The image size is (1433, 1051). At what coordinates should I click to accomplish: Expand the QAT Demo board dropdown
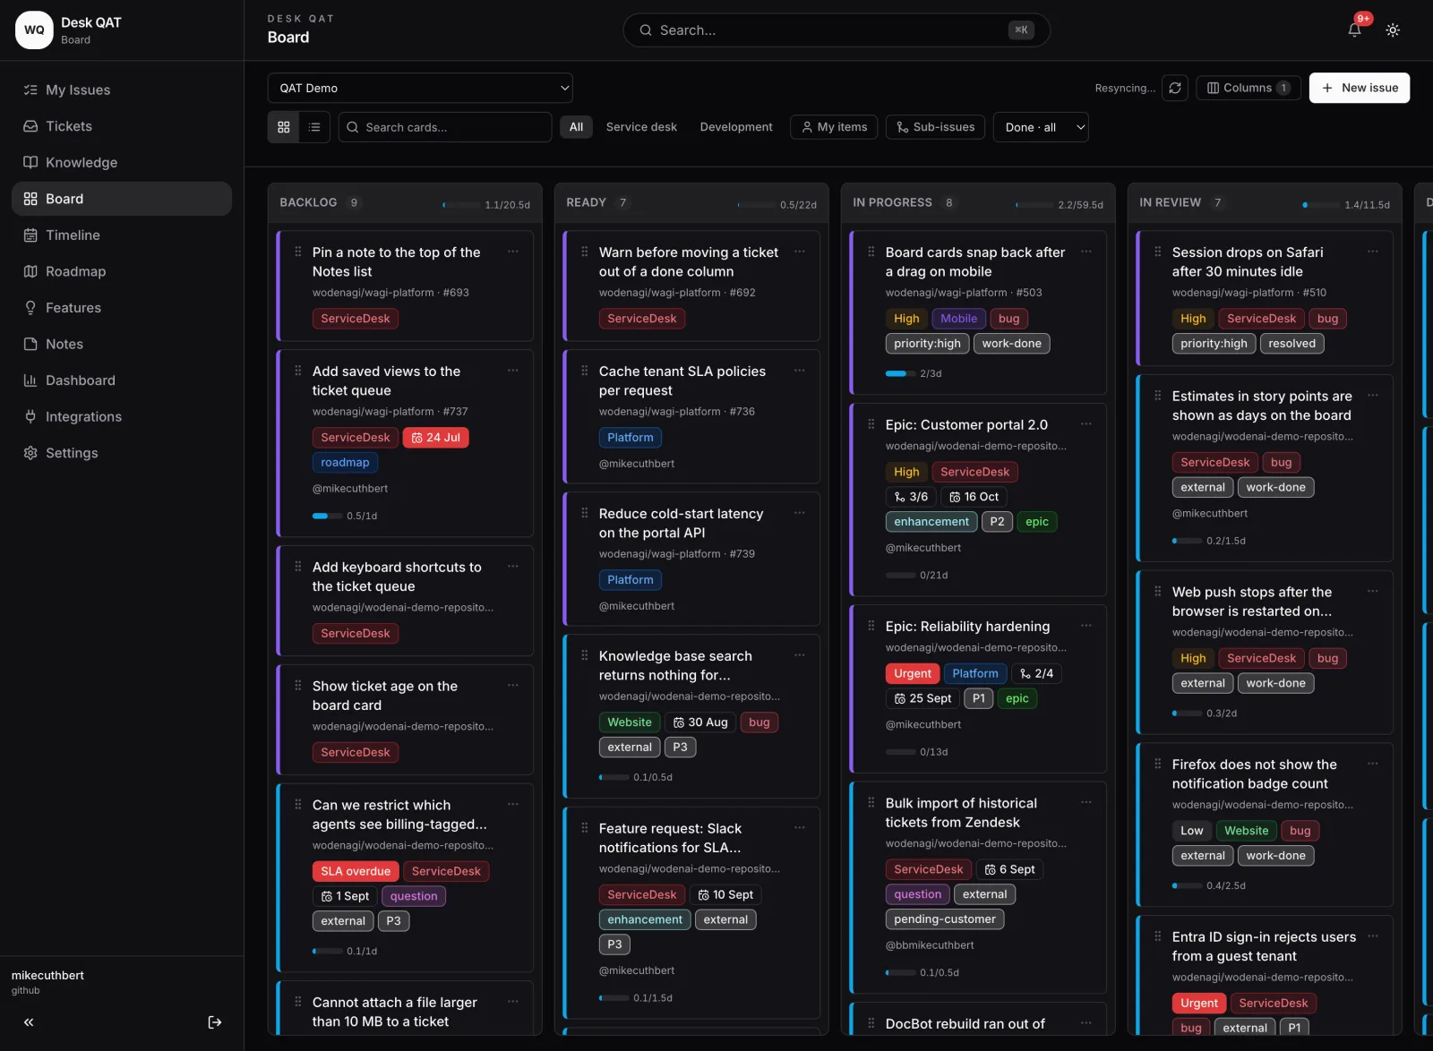pos(420,88)
